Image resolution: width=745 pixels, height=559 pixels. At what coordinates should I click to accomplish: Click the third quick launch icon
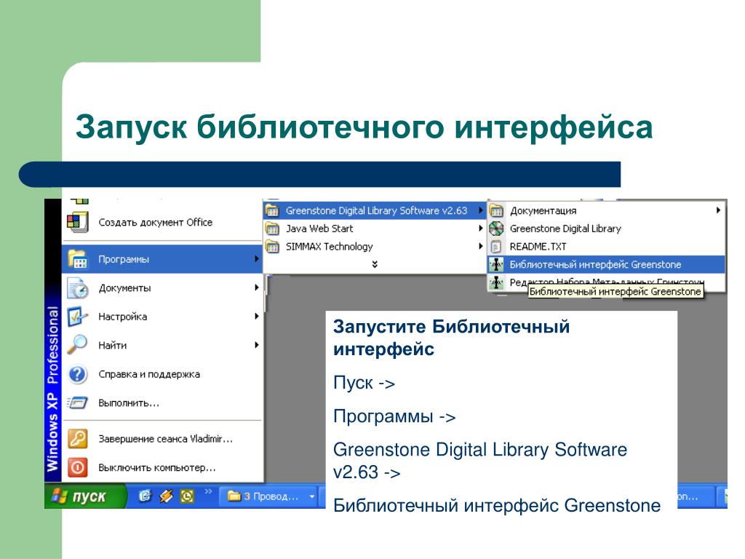click(187, 496)
